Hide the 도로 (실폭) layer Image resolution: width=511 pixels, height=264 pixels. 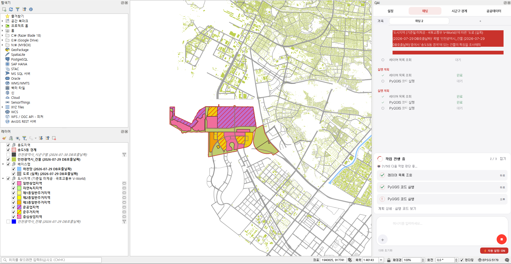14,174
